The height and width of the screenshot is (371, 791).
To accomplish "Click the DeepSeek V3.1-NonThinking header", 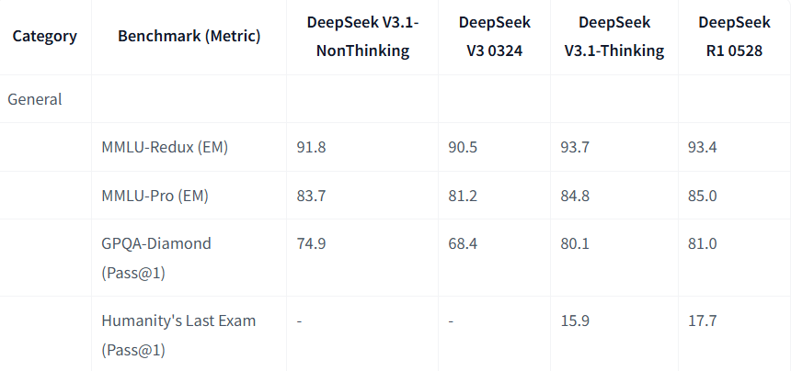I will pos(362,37).
